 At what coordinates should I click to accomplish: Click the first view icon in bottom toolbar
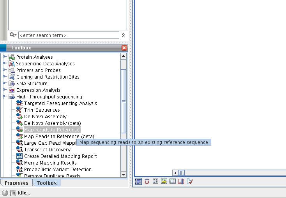138,181
